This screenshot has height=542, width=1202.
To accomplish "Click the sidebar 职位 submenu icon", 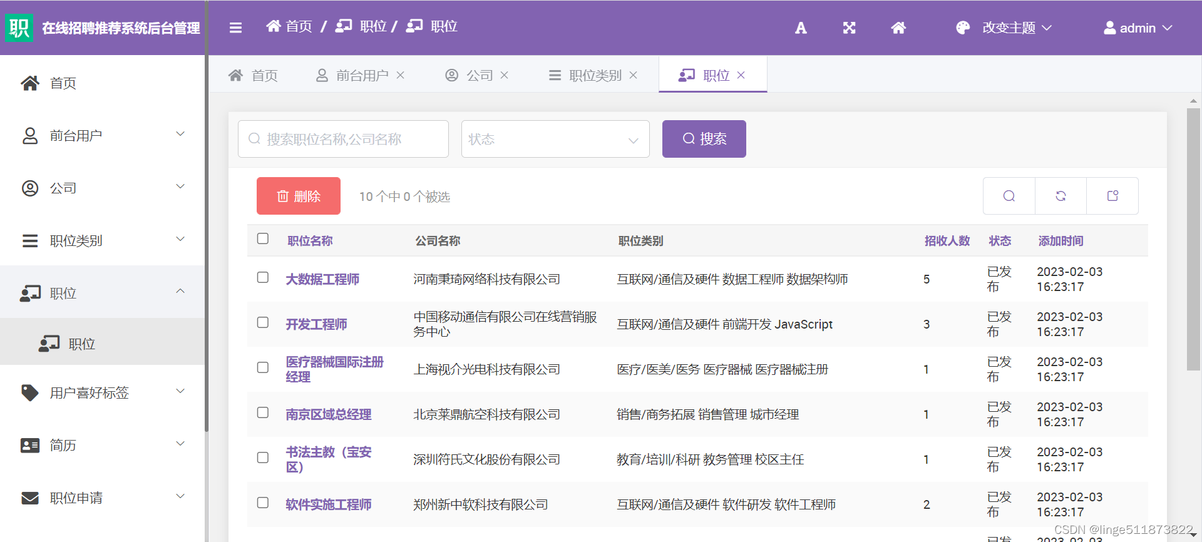I will pos(49,344).
